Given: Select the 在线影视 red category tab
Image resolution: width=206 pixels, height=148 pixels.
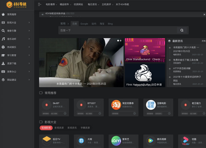Looking at the screenshot, I should [46, 128].
